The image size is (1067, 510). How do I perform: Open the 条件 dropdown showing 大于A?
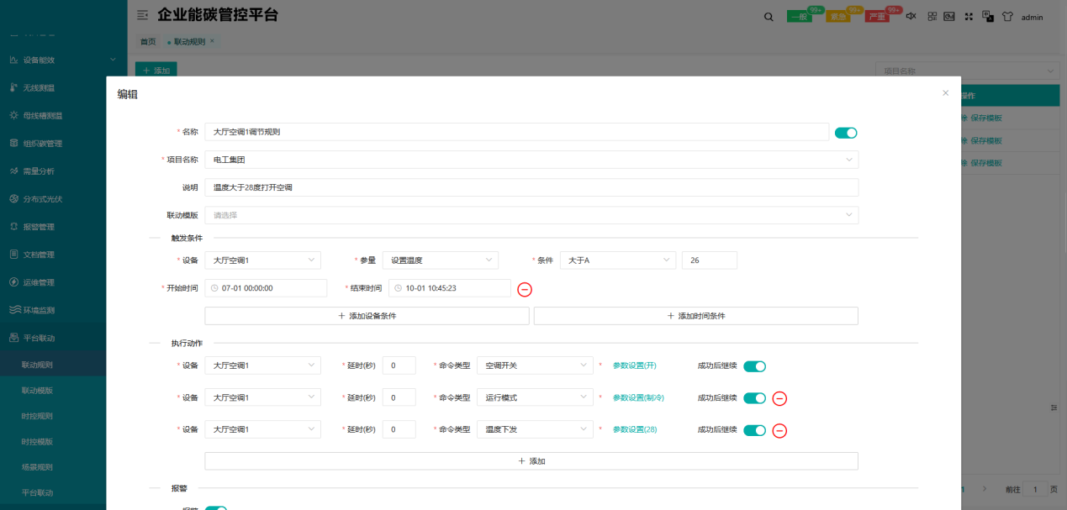tap(618, 260)
